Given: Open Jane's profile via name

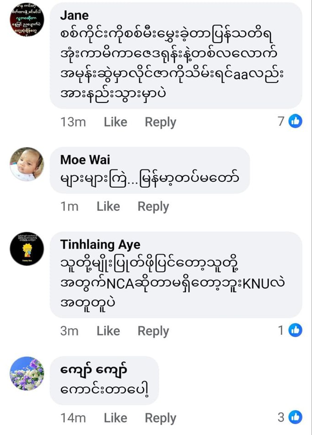Looking at the screenshot, I should pos(74,15).
